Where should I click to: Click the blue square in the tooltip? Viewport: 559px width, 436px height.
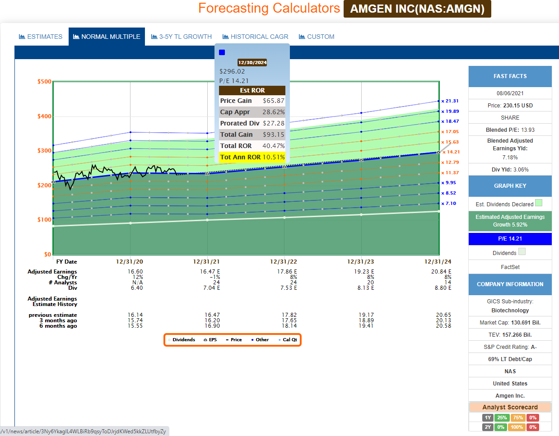click(222, 52)
